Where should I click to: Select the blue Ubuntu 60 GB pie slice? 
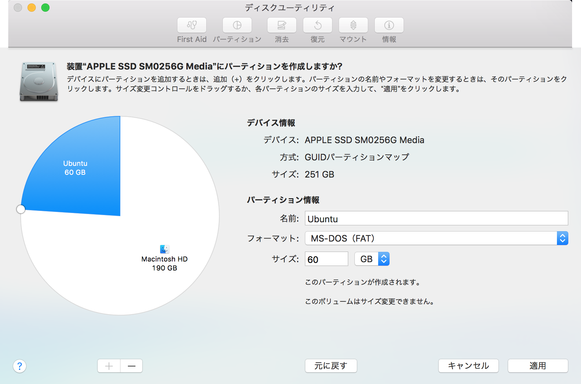(79, 172)
